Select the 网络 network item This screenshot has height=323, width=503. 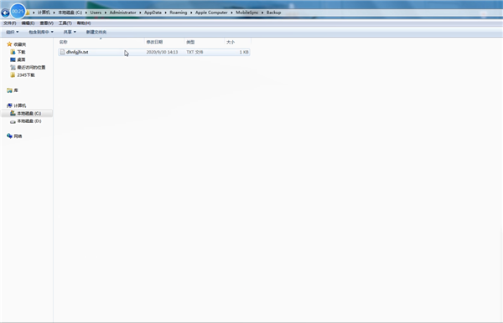pos(14,136)
